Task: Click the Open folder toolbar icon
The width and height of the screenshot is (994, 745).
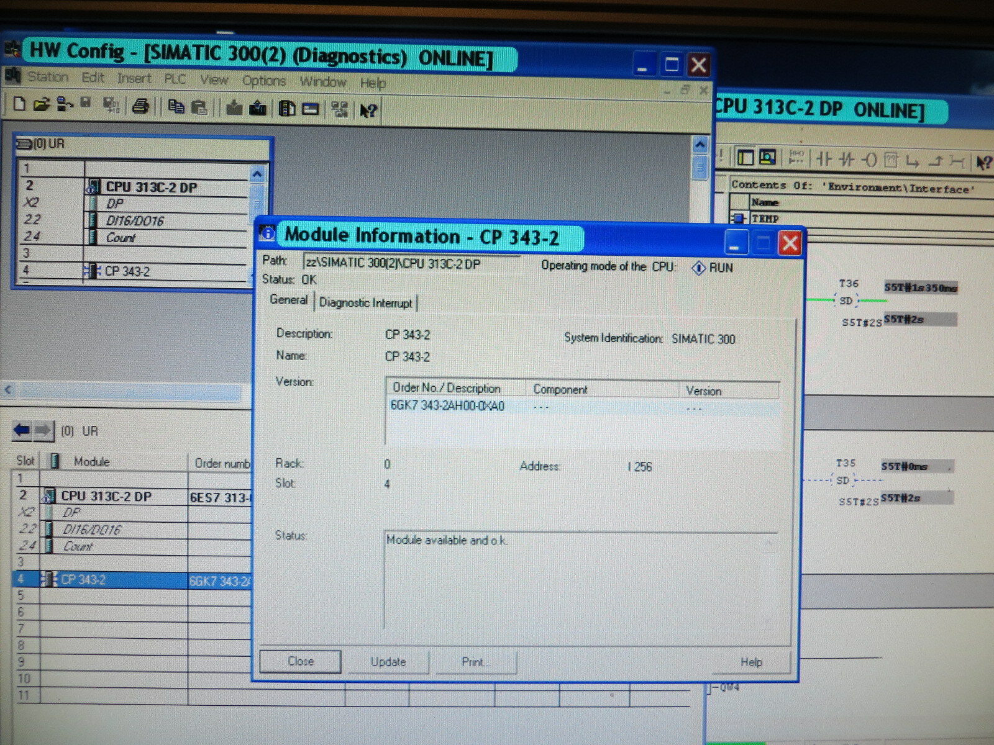Action: 41,104
